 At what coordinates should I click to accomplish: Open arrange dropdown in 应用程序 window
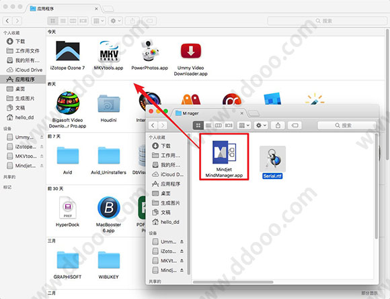click(98, 21)
